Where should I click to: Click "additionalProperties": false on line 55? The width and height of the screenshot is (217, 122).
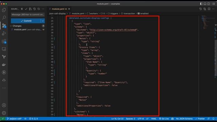(x=94, y=106)
